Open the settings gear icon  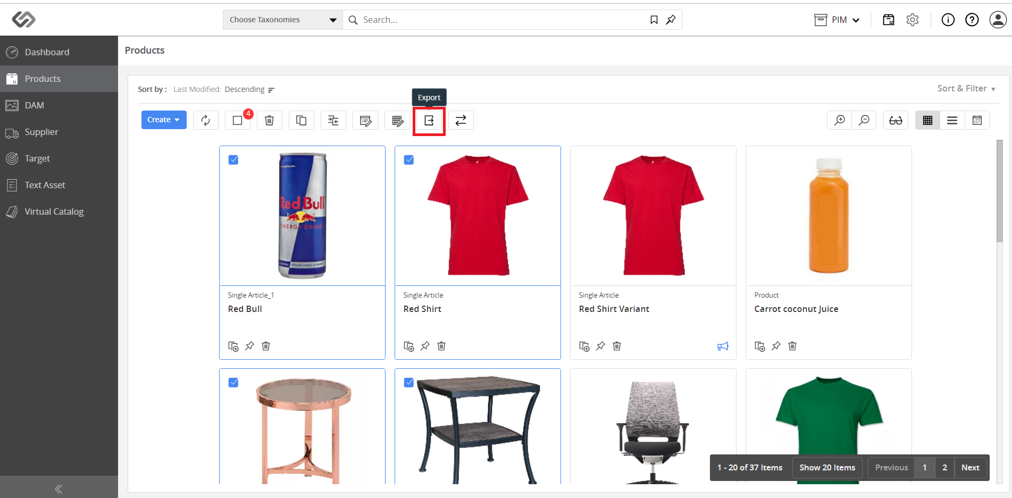(x=913, y=20)
